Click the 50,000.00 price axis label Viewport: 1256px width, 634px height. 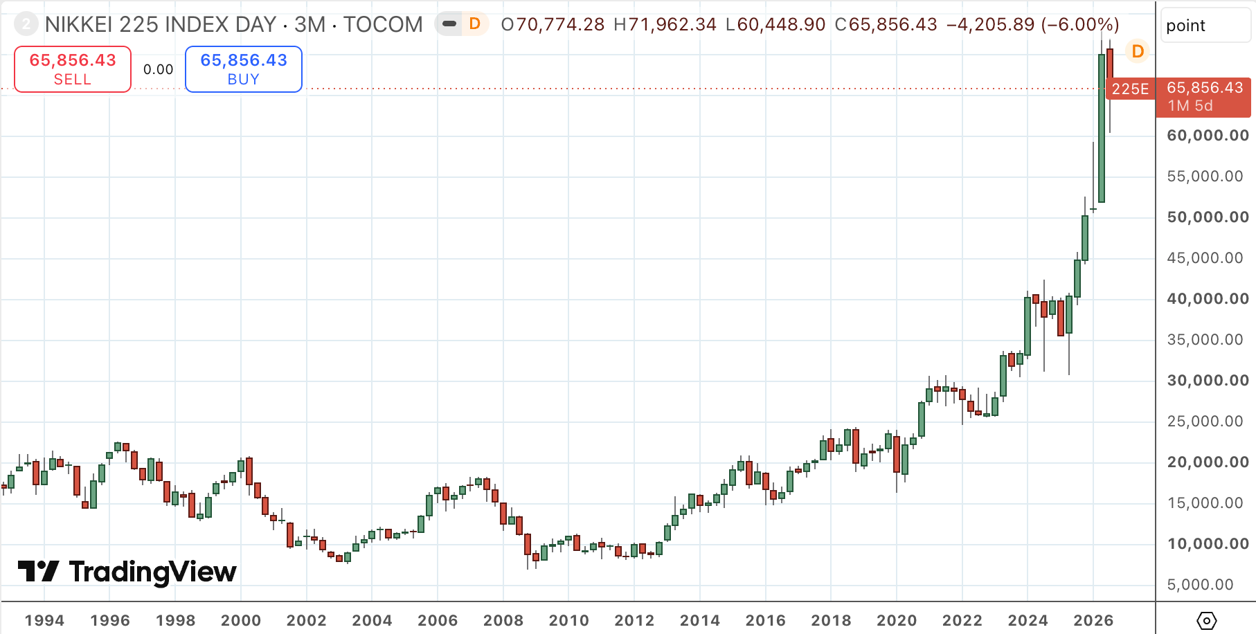pos(1208,217)
